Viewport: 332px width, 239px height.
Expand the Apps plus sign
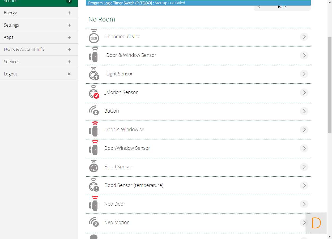coord(69,37)
